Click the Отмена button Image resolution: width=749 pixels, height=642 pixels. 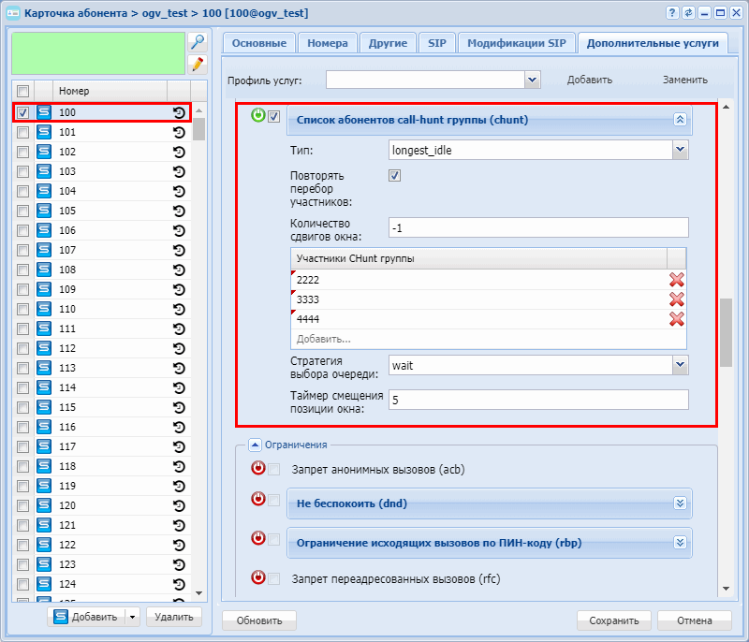pyautogui.click(x=694, y=620)
